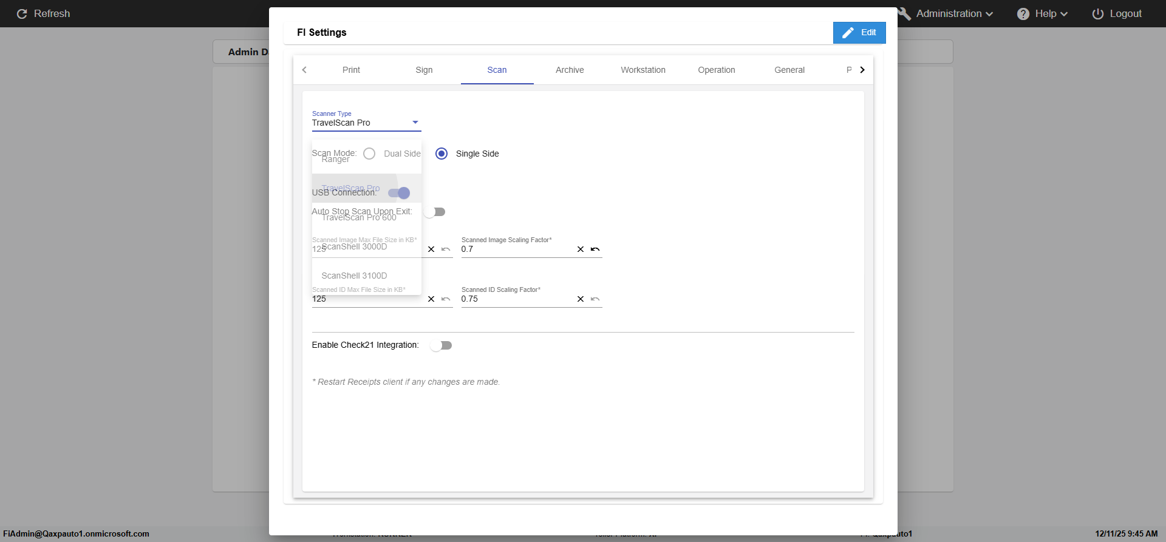Clear the Scanned ID Max File Size field
This screenshot has height=542, width=1166.
[431, 299]
